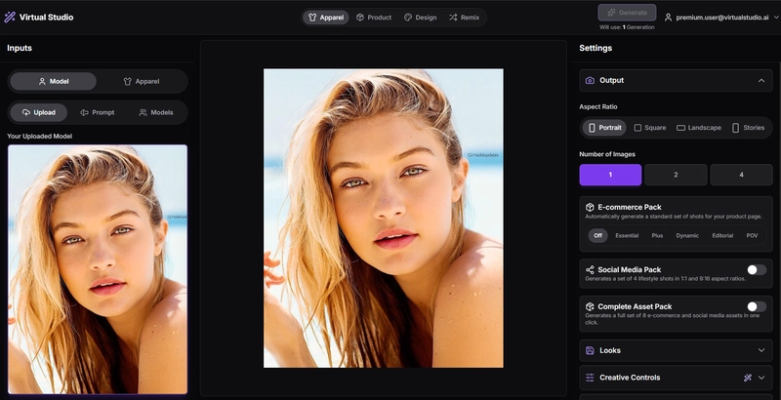Click the Remix tab shuffle icon

(453, 18)
